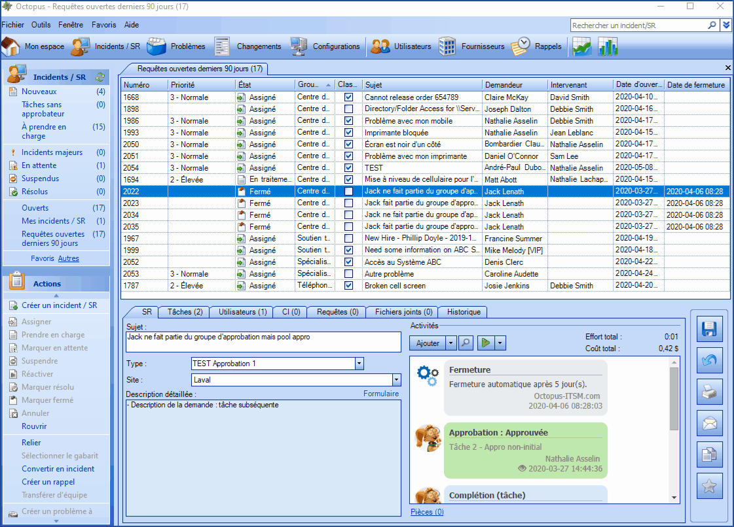The width and height of the screenshot is (734, 527).
Task: Open the Pièces (0) link
Action: (426, 512)
